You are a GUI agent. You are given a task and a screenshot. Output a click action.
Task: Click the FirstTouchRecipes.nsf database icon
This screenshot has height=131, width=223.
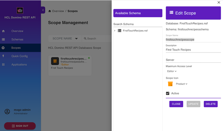pos(119,31)
